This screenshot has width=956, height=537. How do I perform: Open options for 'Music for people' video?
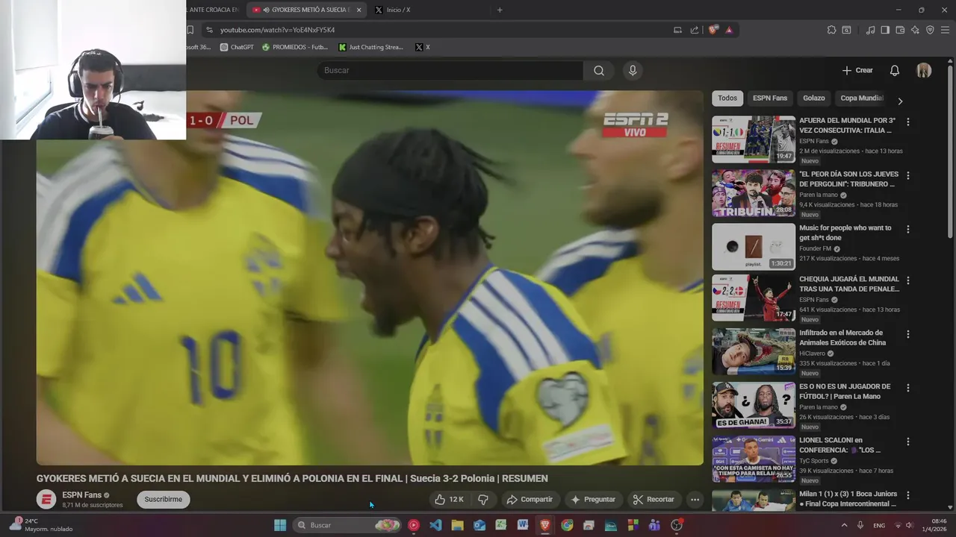(x=908, y=229)
